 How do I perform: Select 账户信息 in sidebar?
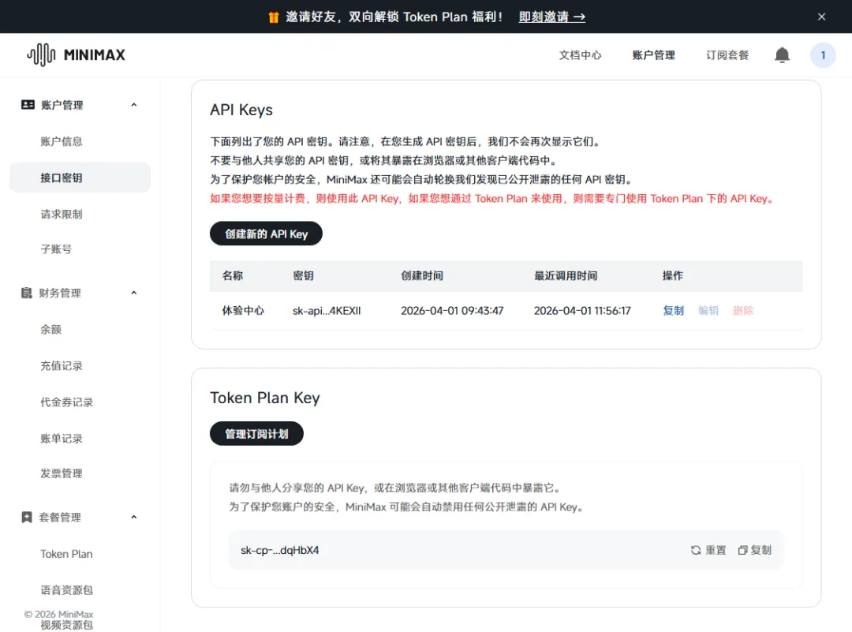(62, 141)
